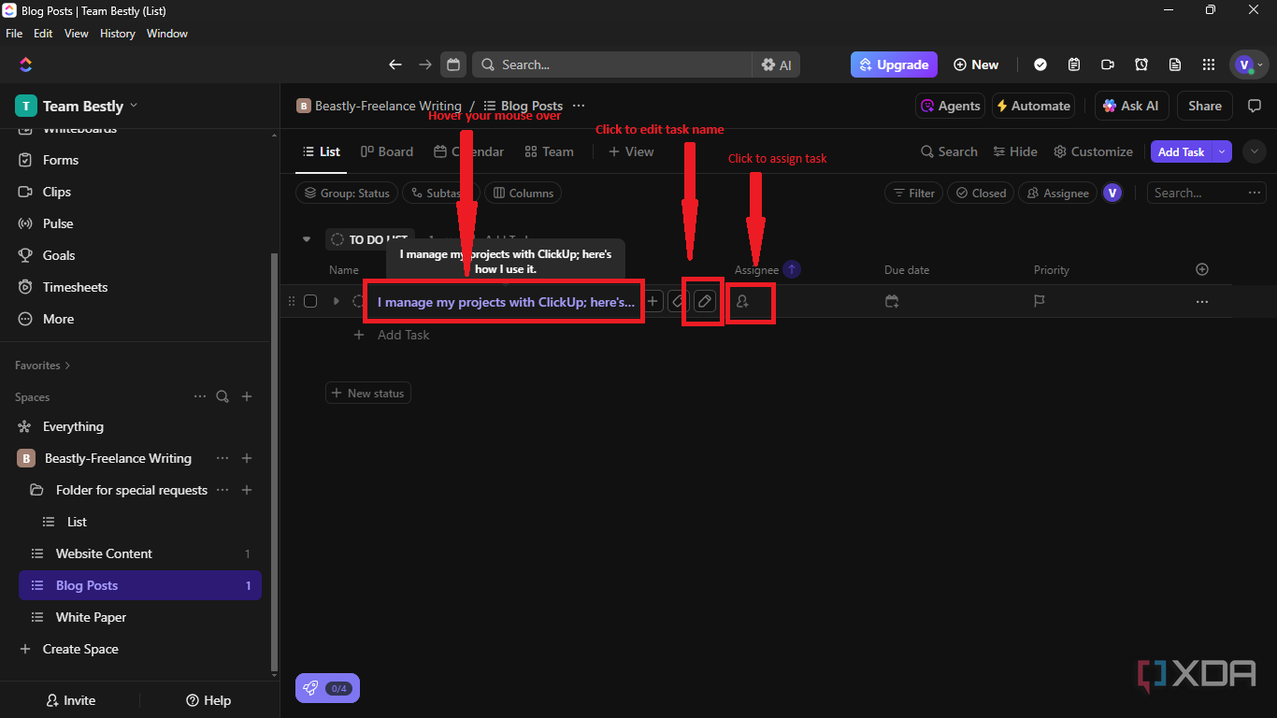Switch to Team view tab
This screenshot has height=718, width=1277.
click(x=549, y=151)
